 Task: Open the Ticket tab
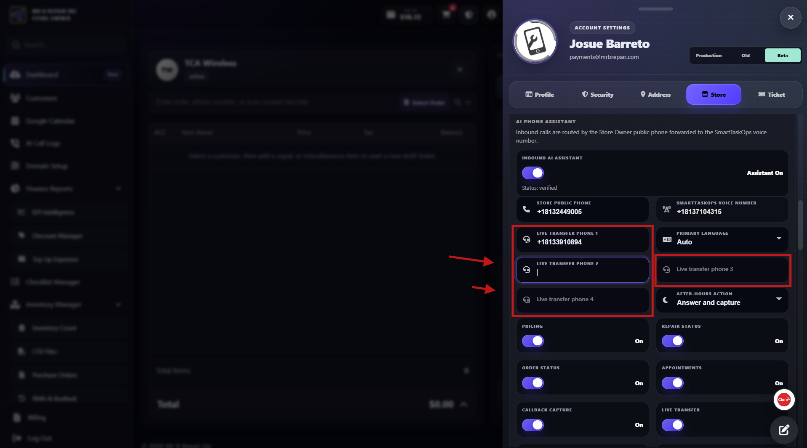(x=772, y=95)
